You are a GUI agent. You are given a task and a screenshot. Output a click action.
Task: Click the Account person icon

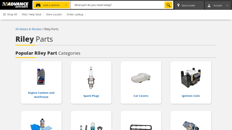(209, 5)
